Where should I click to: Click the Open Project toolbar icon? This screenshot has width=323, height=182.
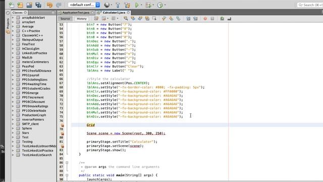pos(29,5)
